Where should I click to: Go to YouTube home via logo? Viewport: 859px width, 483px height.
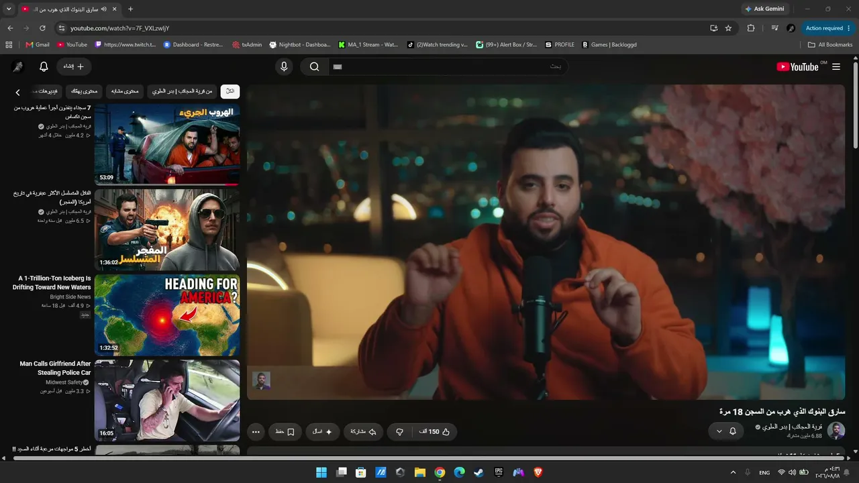click(x=797, y=67)
